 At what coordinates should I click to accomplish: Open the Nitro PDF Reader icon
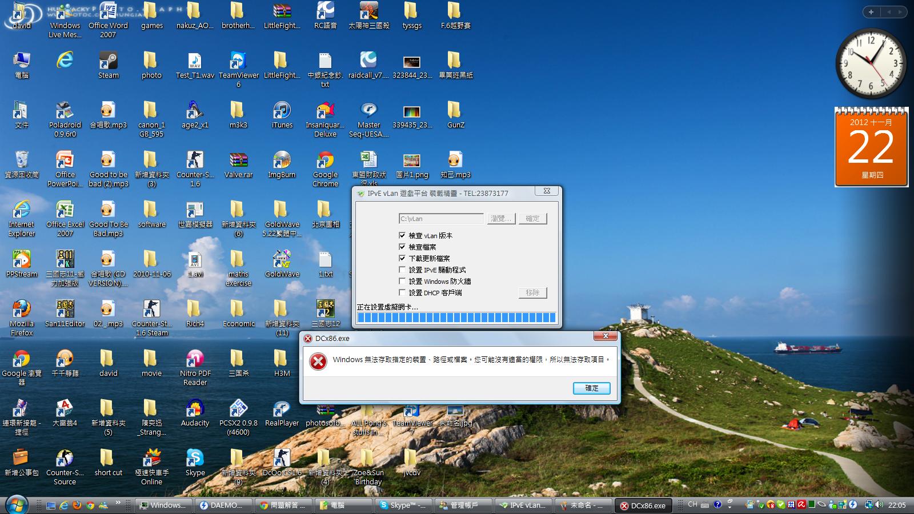tap(195, 359)
